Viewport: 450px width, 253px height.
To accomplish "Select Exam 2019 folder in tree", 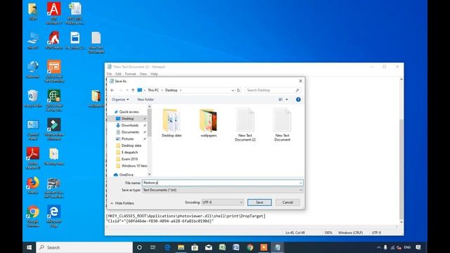I will tap(129, 159).
